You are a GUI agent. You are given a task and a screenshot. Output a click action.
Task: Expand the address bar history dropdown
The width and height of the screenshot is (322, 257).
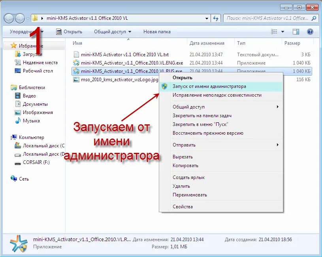[x=207, y=19]
